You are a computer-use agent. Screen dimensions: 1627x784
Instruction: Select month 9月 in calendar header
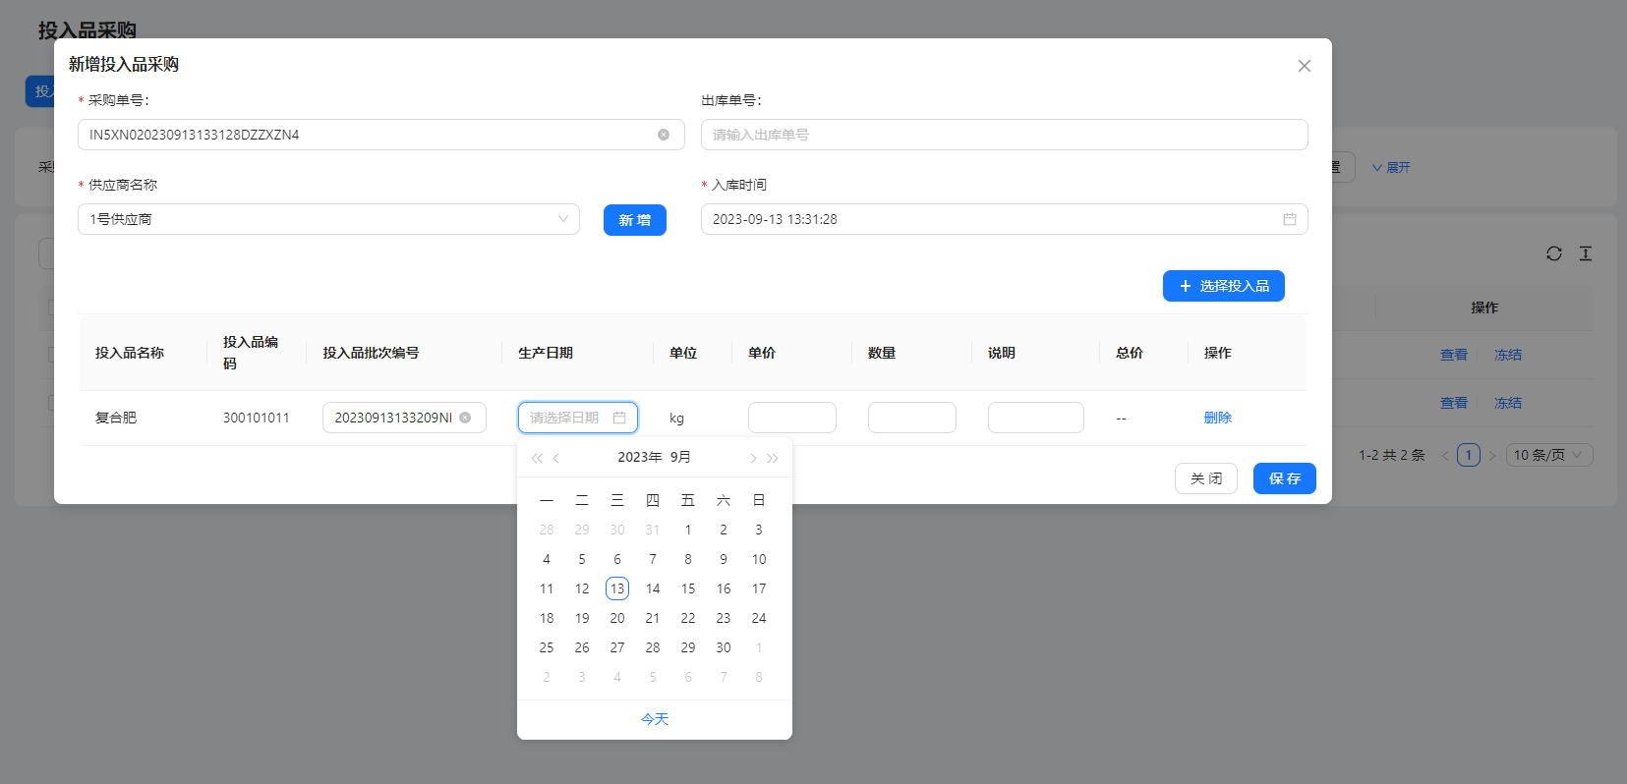pos(680,457)
